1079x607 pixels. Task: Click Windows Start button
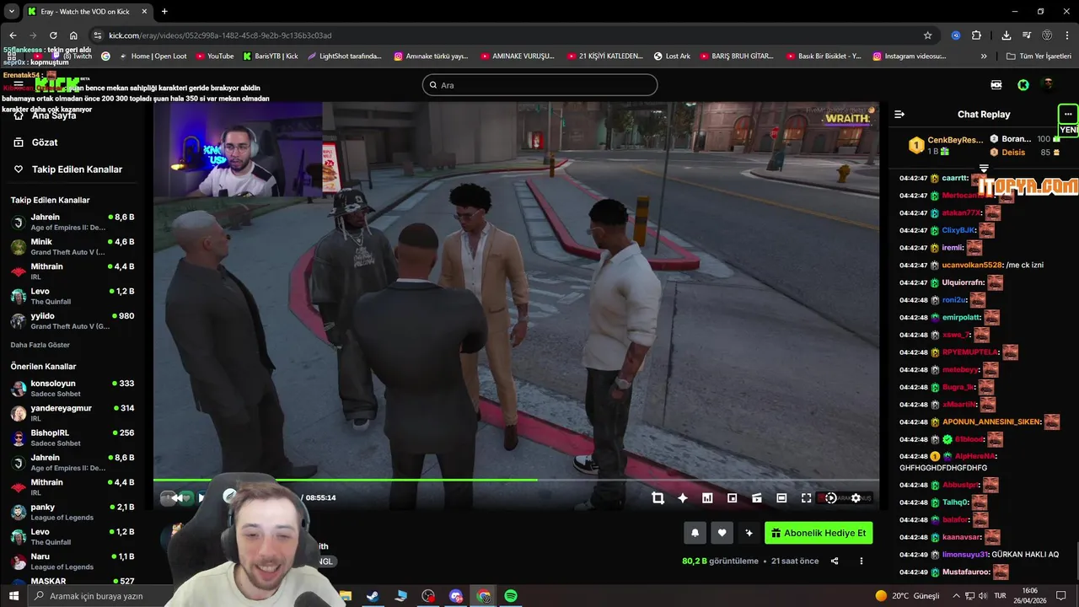coord(13,596)
